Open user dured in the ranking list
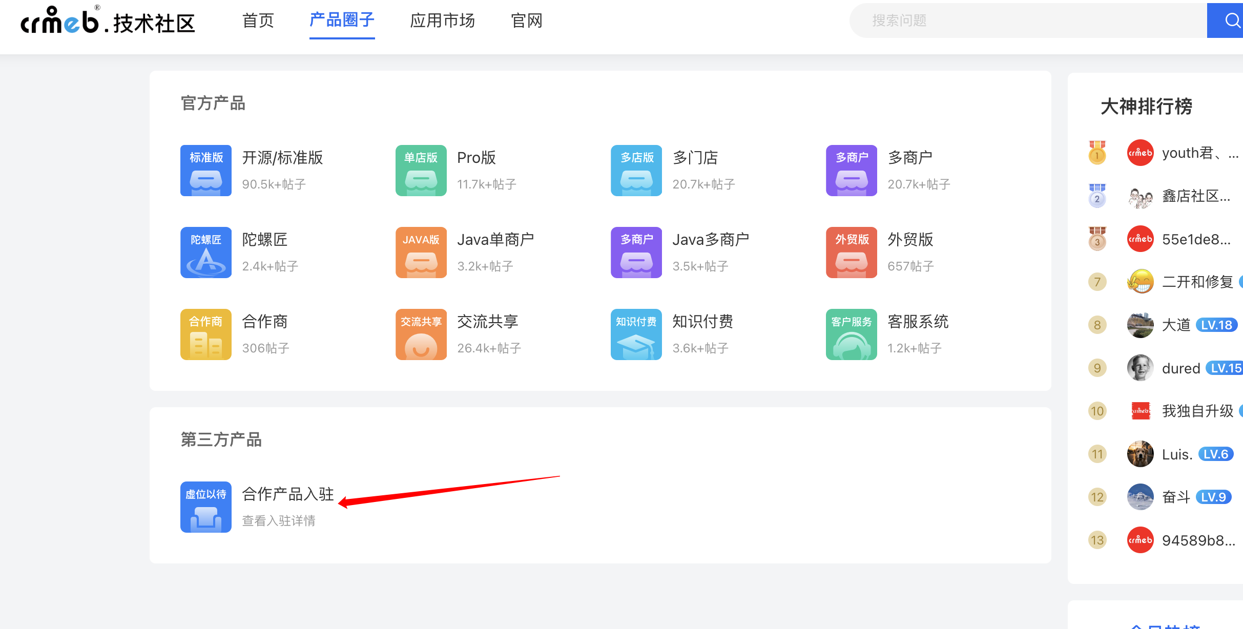The width and height of the screenshot is (1243, 629). 1181,368
